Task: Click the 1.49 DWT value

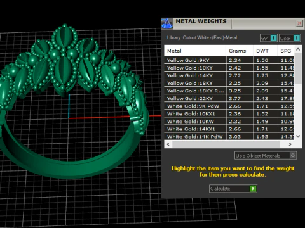Action: [x=262, y=121]
